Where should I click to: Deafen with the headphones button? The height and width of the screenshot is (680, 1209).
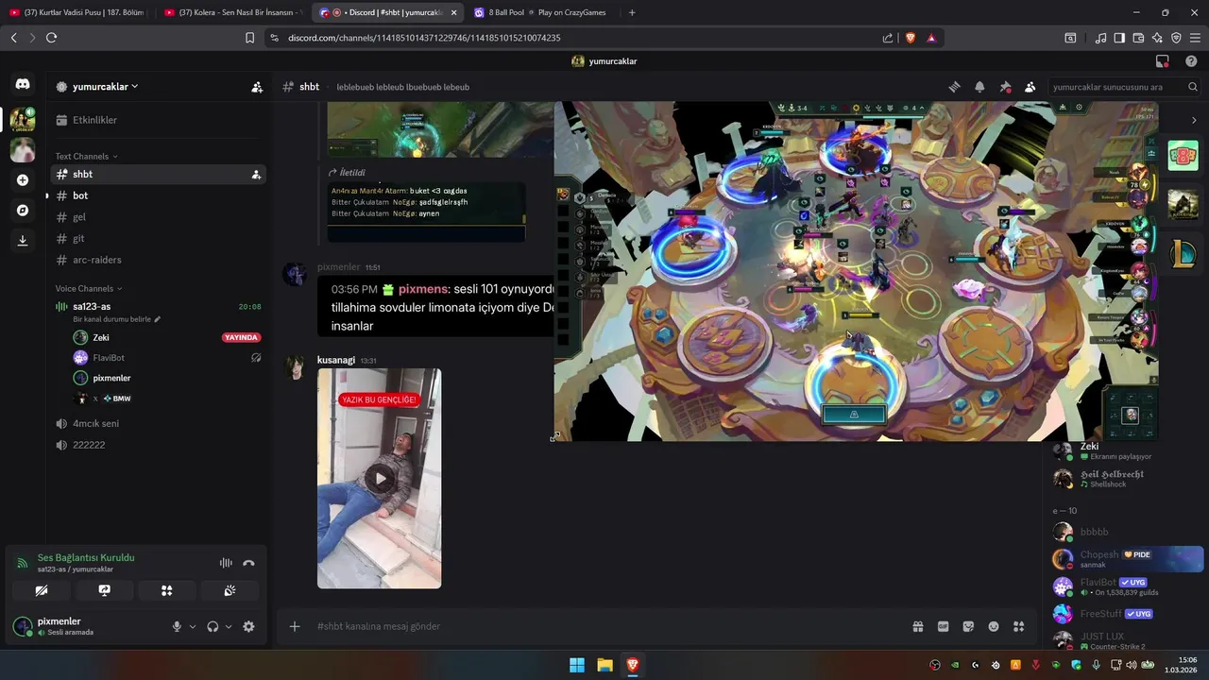click(x=213, y=626)
